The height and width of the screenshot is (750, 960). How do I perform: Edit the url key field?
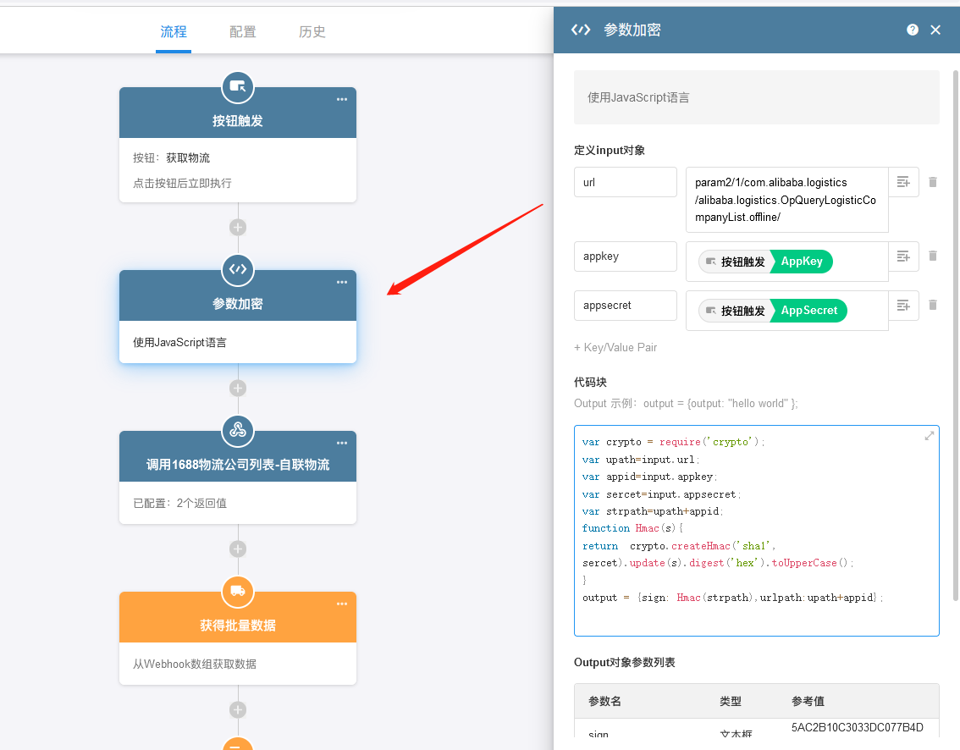(625, 183)
